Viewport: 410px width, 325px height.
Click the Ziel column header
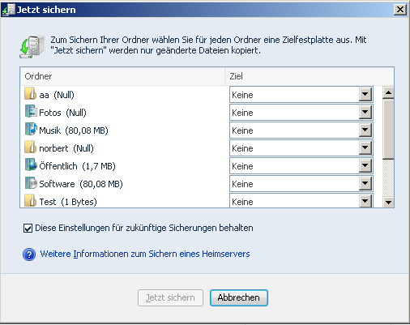[310, 76]
